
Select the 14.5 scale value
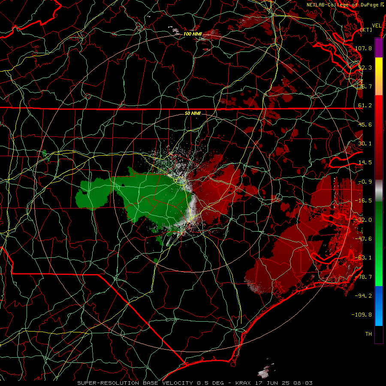tap(365, 163)
